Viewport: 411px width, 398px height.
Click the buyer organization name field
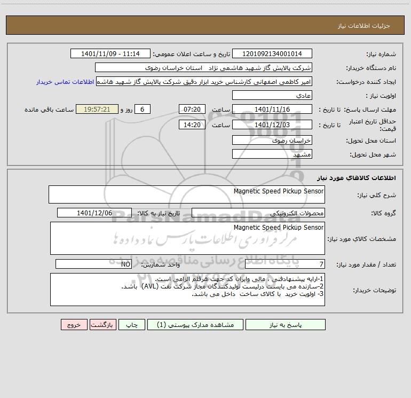click(x=203, y=67)
